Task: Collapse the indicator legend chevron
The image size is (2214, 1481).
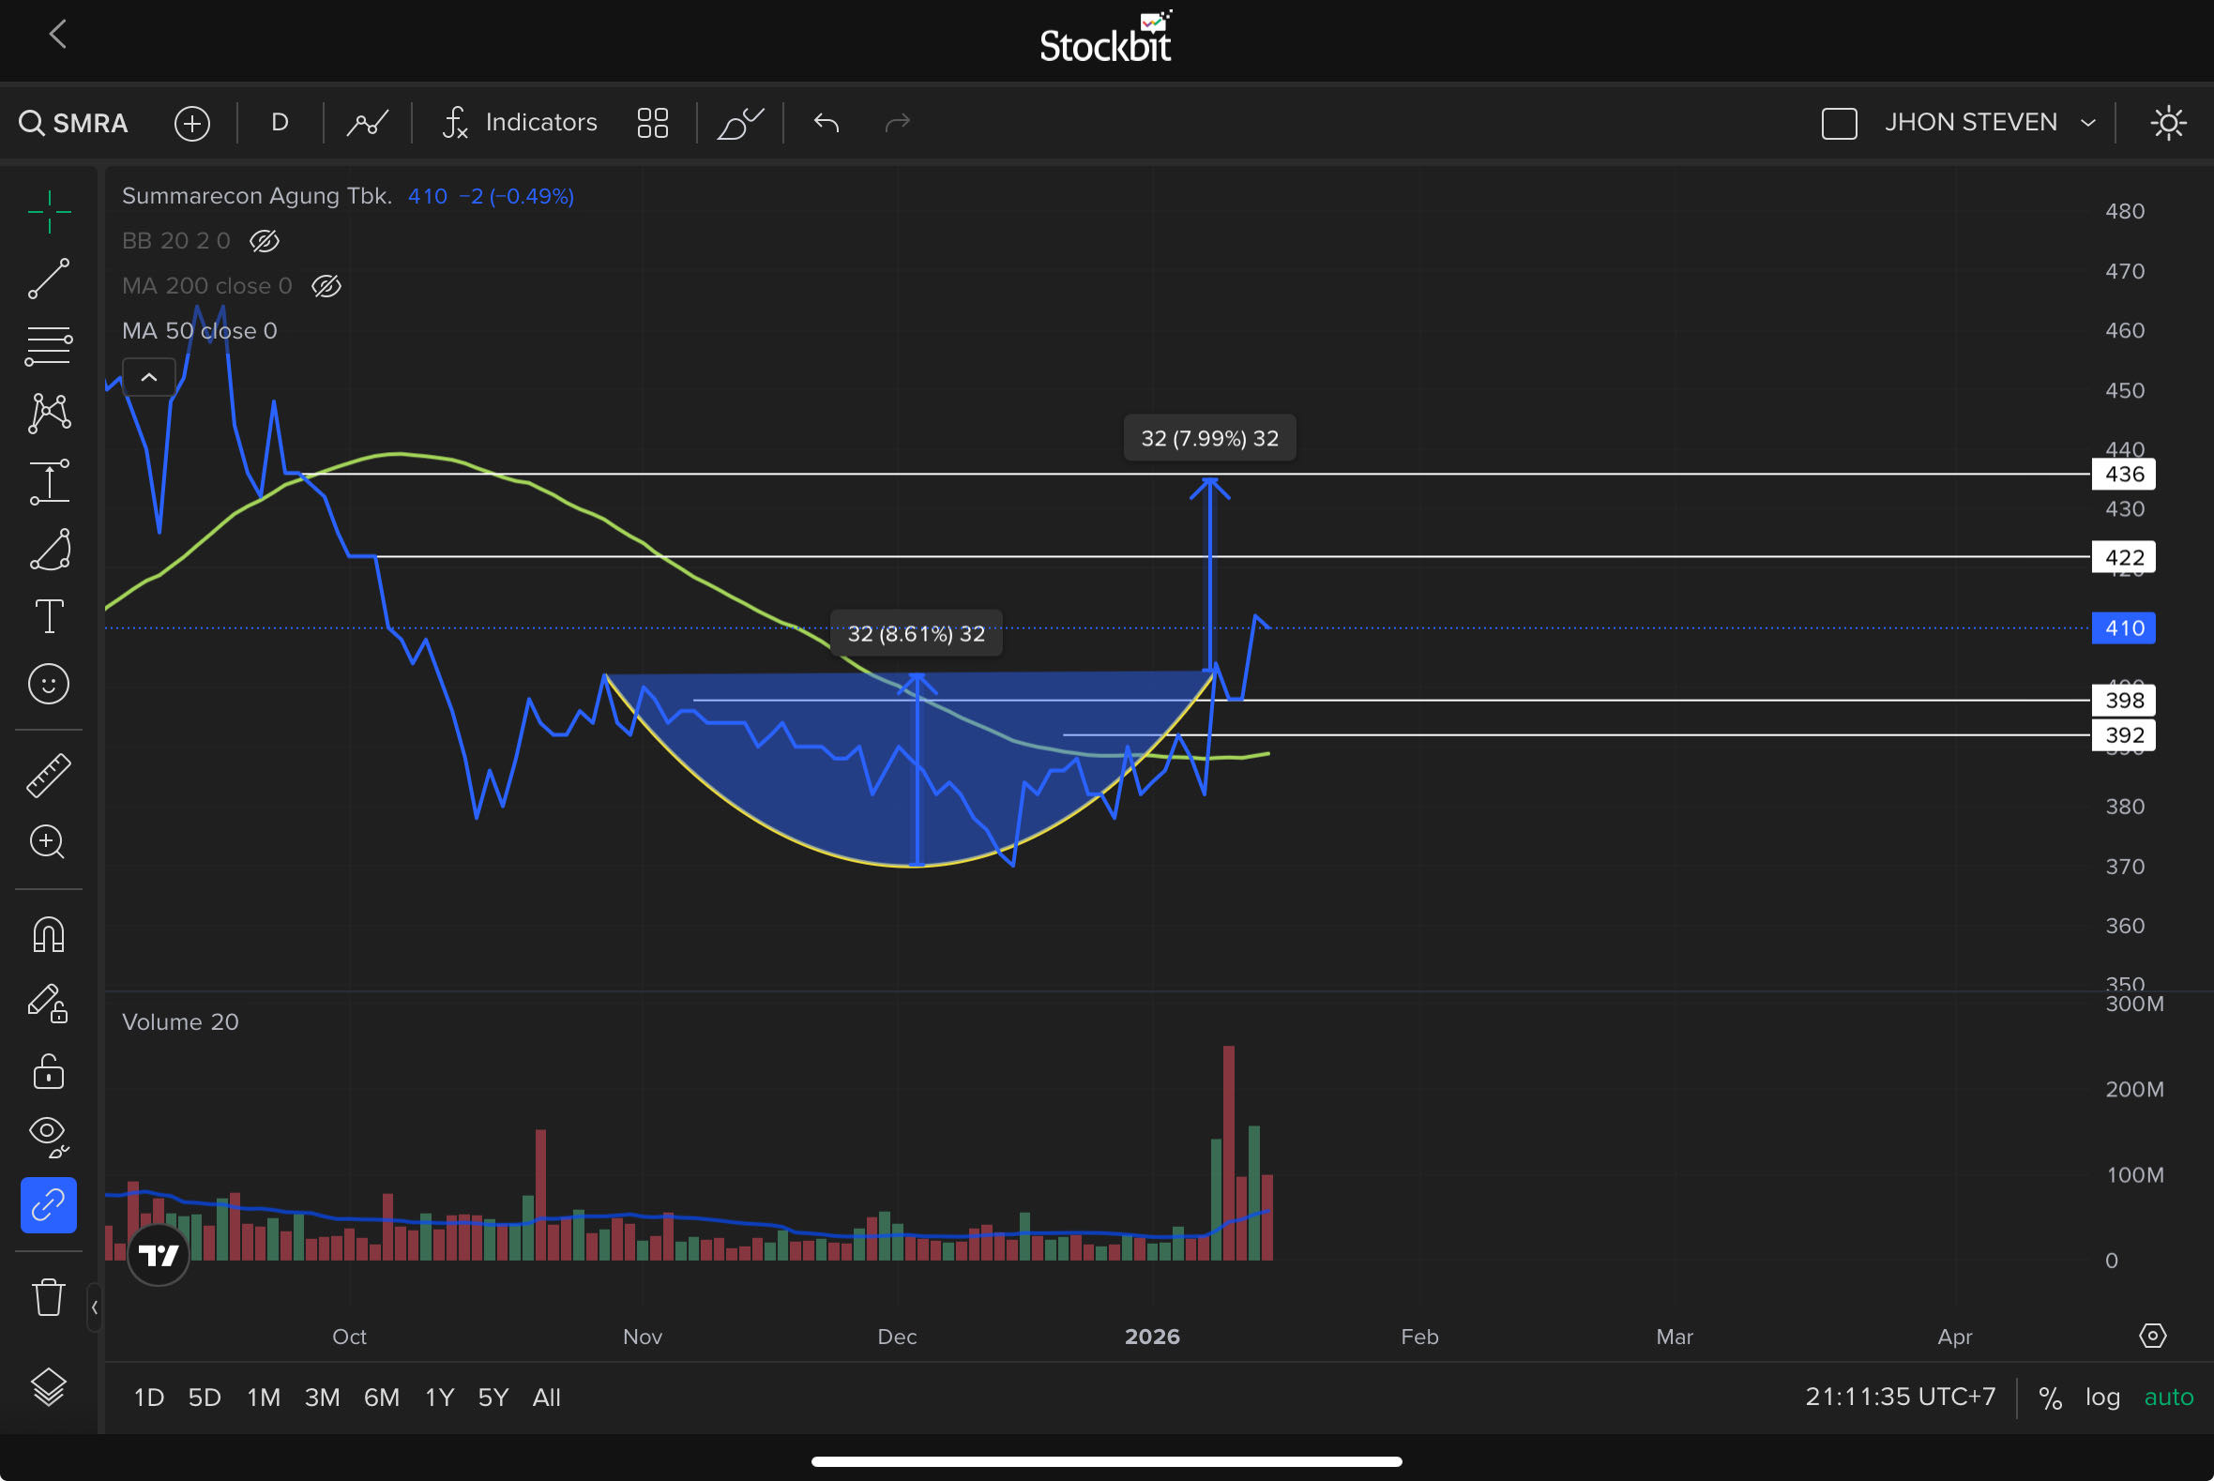Action: (148, 378)
